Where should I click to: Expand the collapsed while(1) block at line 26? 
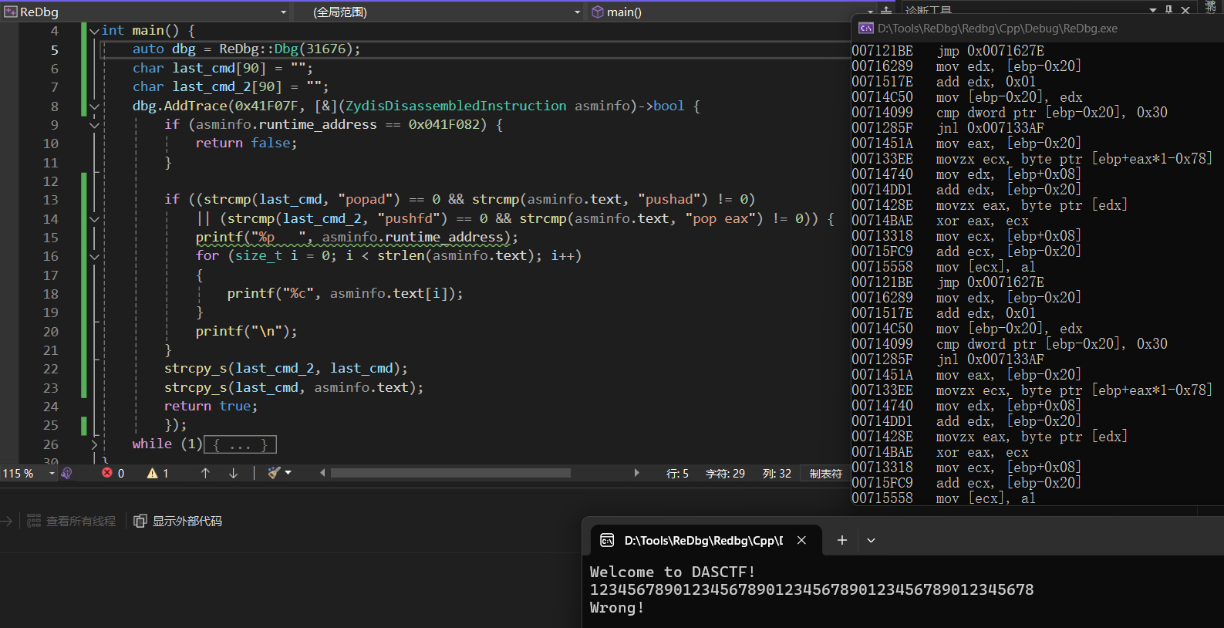click(94, 444)
